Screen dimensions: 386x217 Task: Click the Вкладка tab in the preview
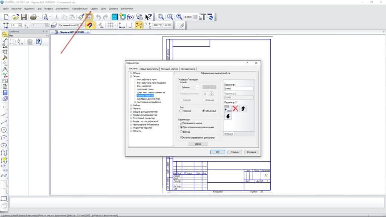(229, 134)
